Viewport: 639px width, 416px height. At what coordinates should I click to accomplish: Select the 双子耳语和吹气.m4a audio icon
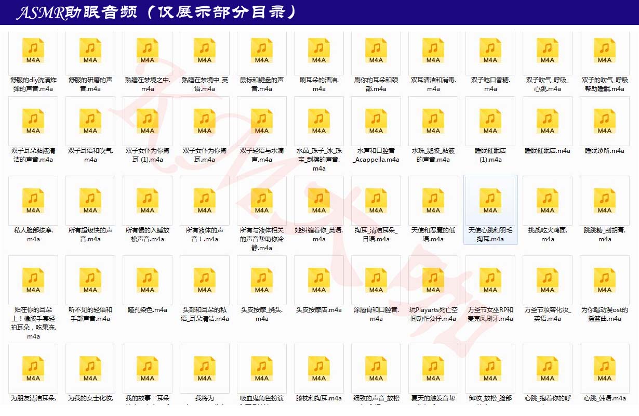pos(90,122)
